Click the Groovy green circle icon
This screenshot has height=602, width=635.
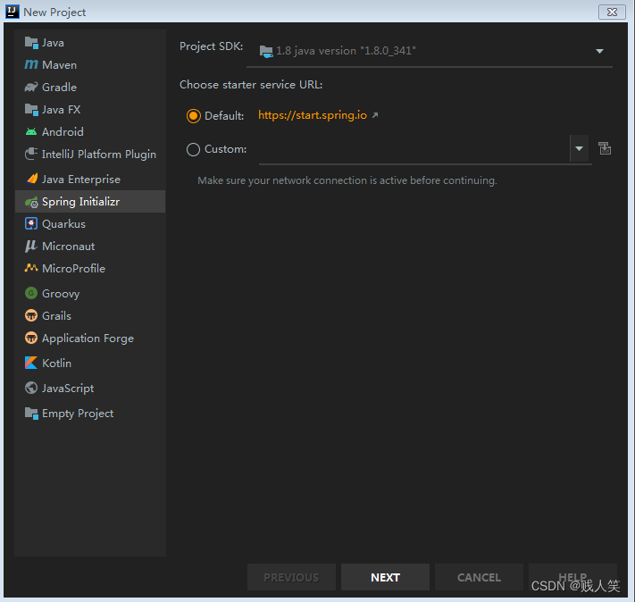(x=31, y=293)
